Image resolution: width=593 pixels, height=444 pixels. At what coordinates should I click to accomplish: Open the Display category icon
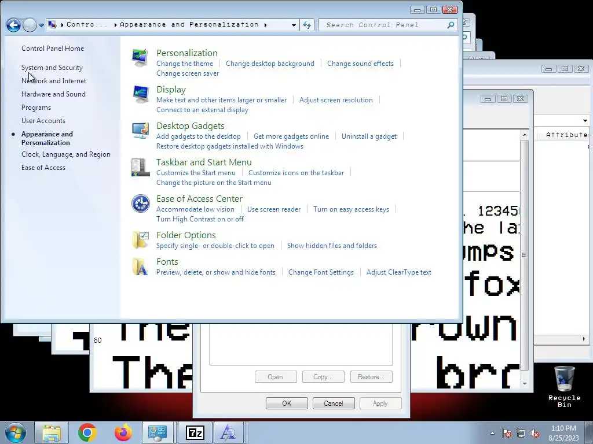(140, 94)
